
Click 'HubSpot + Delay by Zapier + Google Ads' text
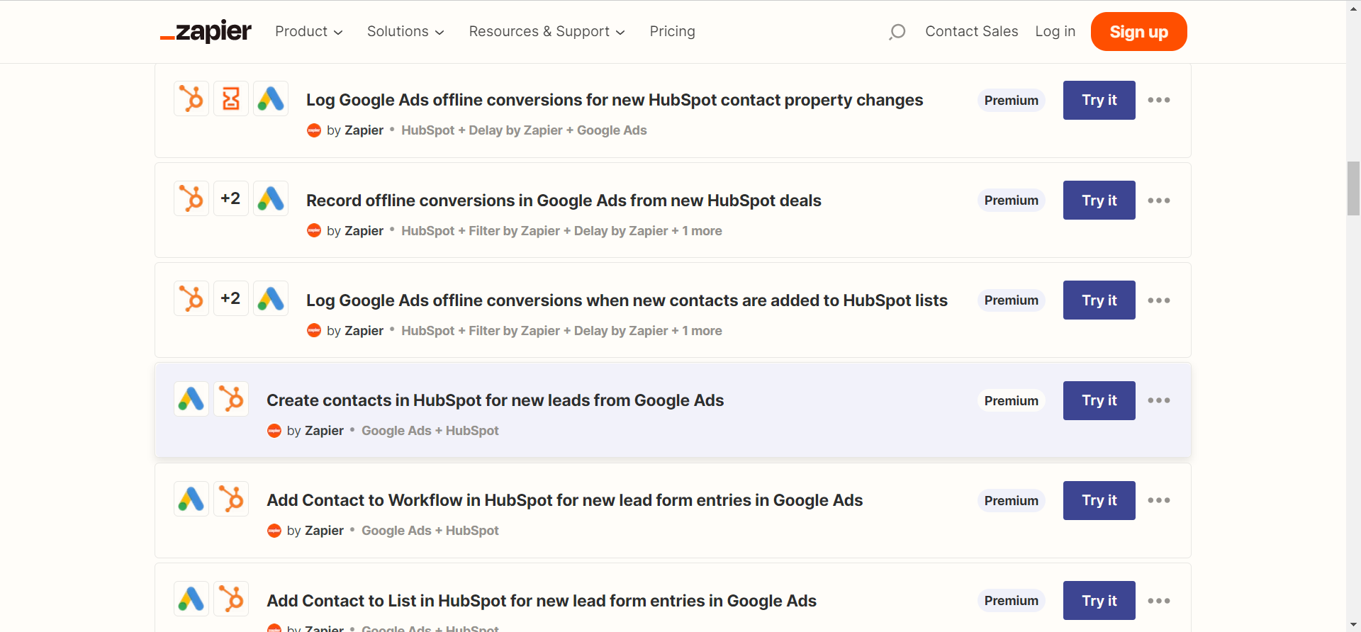pyautogui.click(x=524, y=130)
